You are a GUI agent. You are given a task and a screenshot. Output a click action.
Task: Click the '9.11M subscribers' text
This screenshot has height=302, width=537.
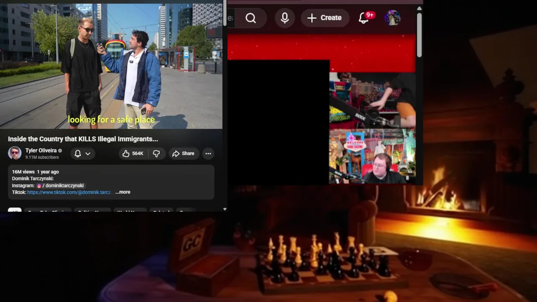tap(42, 157)
